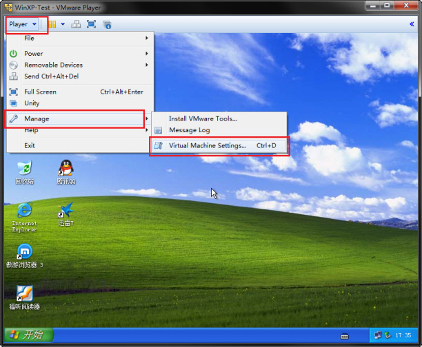Click the disc icon beside Removable Devices
The height and width of the screenshot is (347, 422).
coord(13,65)
